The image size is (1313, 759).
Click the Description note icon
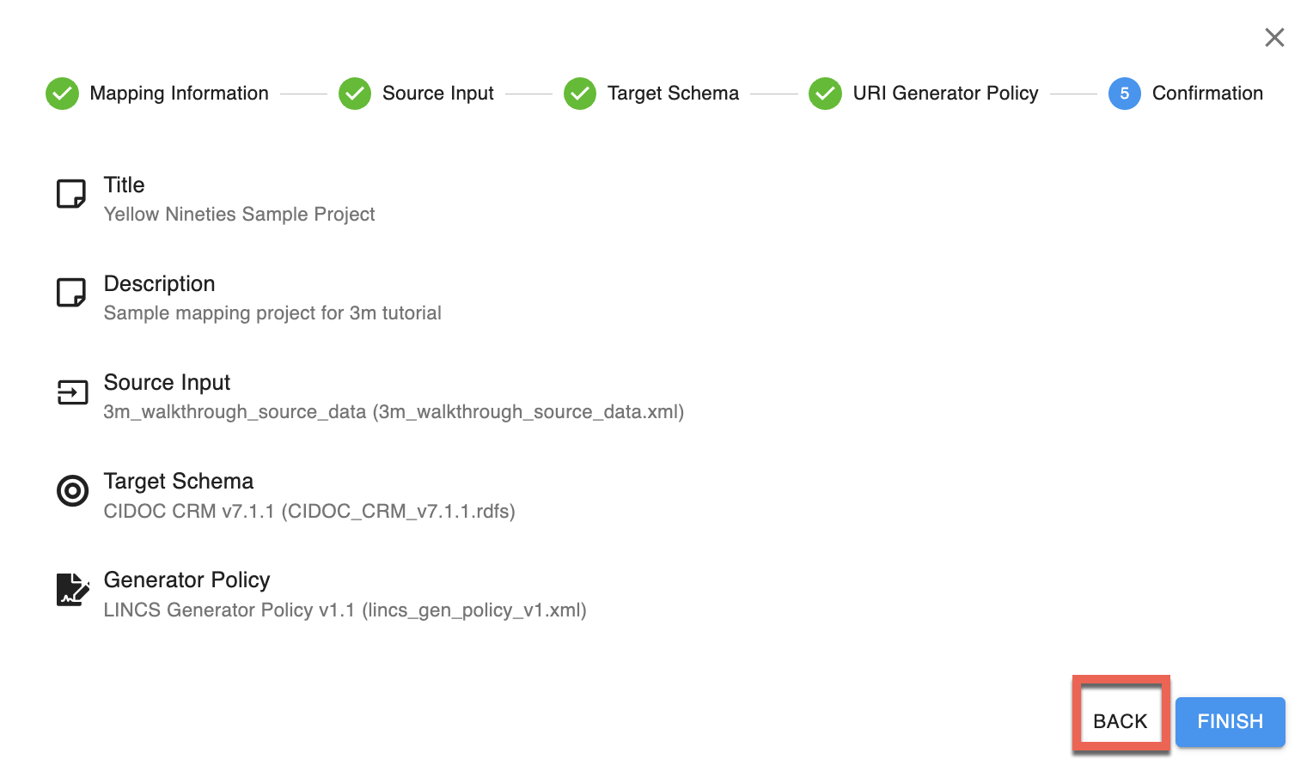71,293
